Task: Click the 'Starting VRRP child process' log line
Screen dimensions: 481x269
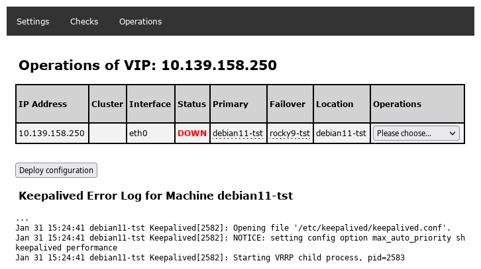Action: click(209, 258)
